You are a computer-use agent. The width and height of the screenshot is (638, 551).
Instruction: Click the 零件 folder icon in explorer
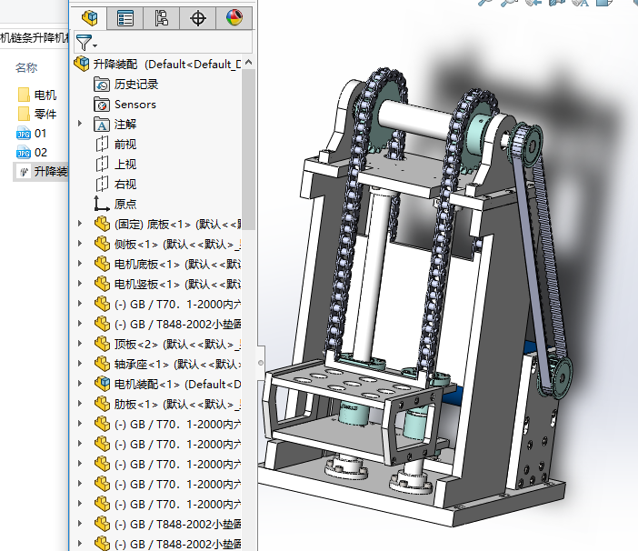(24, 114)
